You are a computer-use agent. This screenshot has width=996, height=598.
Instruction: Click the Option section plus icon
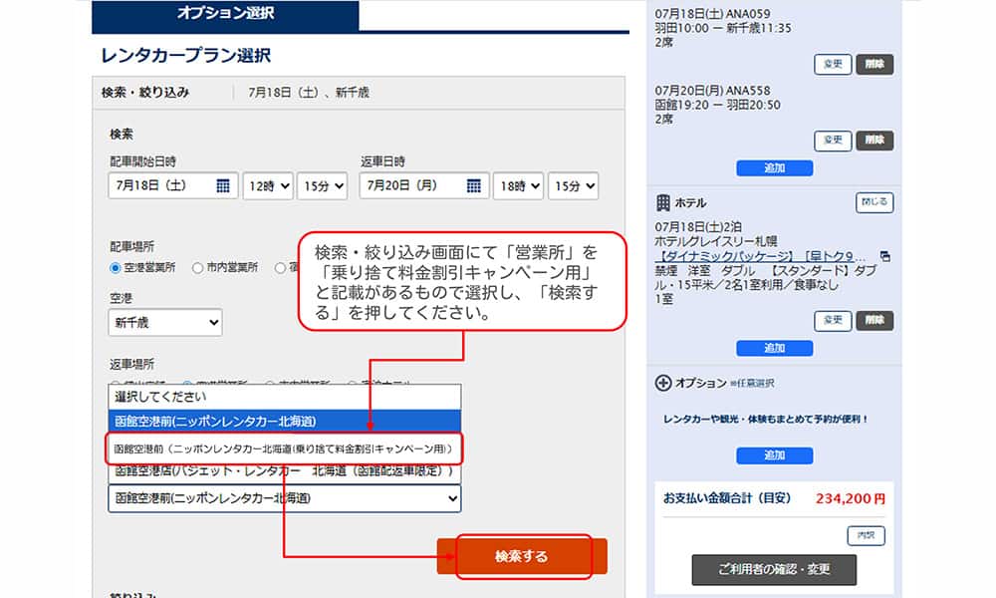663,383
